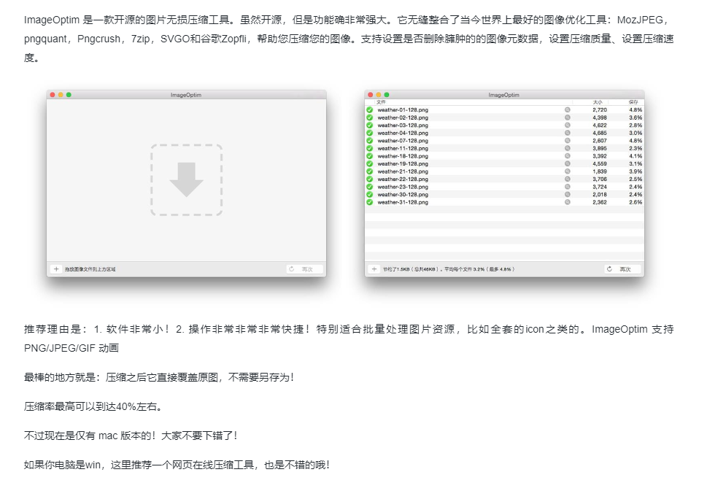Click the green checkmark beside weather-21-128.png
The image size is (707, 491).
coord(370,171)
